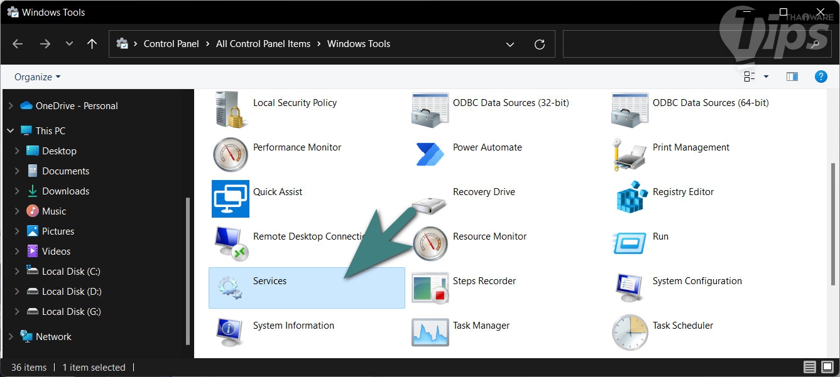This screenshot has width=840, height=377.
Task: Launch the Task Manager icon
Action: click(430, 332)
